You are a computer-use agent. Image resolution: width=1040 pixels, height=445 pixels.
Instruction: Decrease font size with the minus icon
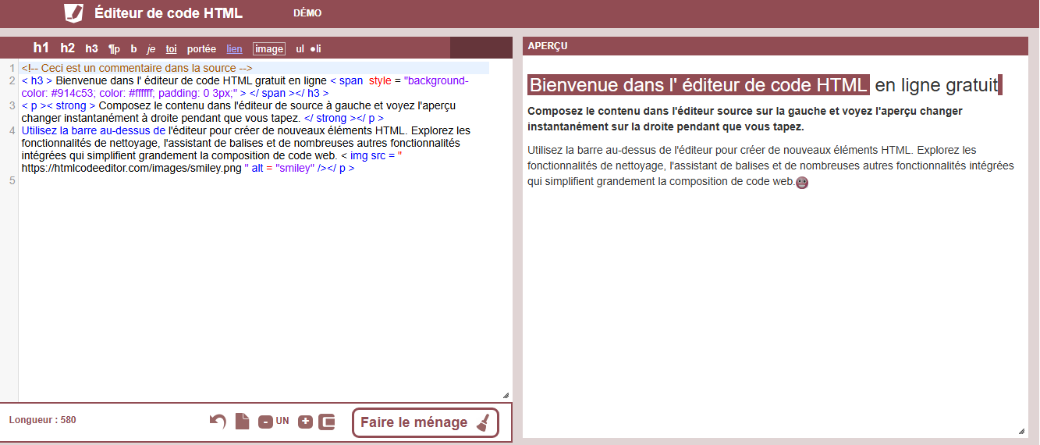[265, 422]
